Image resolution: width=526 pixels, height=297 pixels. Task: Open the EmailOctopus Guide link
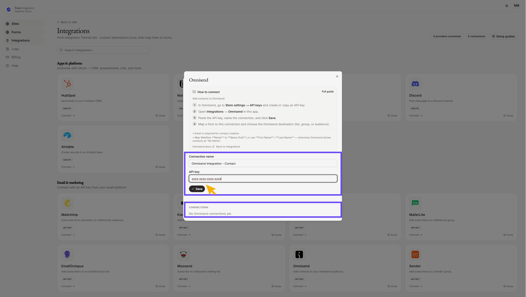[x=160, y=286]
